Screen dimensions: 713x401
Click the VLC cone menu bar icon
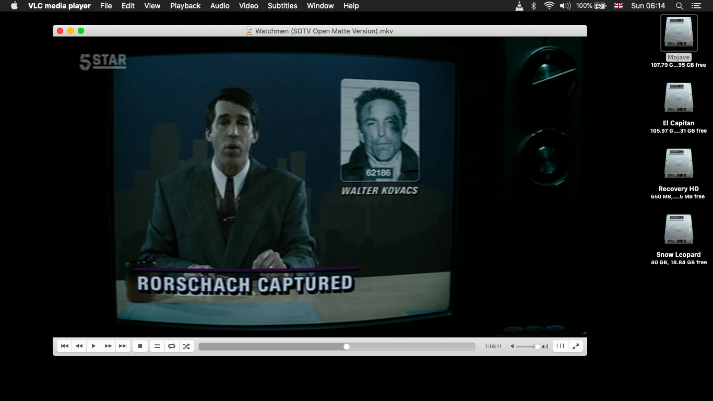click(x=519, y=6)
